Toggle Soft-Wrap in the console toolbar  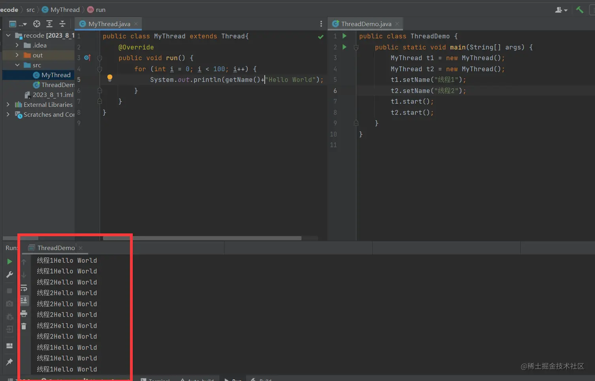(x=24, y=288)
